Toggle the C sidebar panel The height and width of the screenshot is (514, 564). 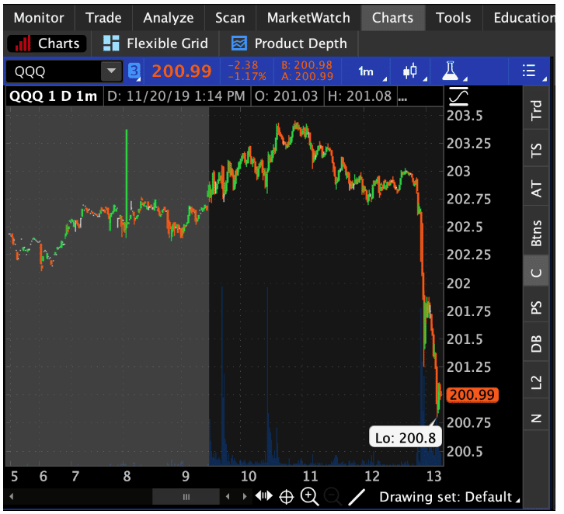536,273
